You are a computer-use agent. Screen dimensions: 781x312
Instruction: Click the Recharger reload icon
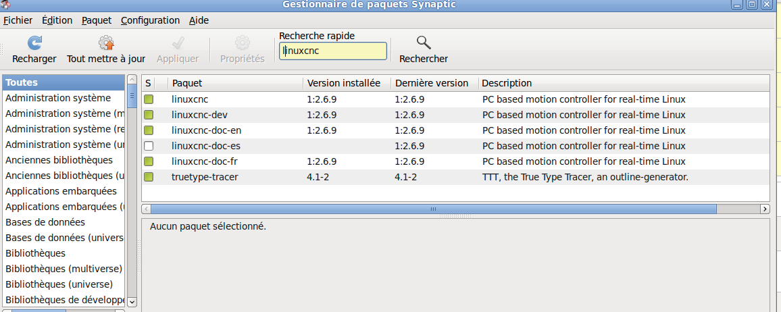coord(34,43)
